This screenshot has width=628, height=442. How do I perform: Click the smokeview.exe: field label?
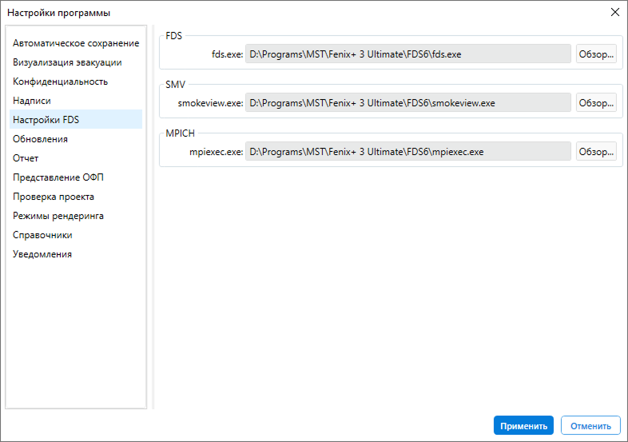click(x=210, y=103)
